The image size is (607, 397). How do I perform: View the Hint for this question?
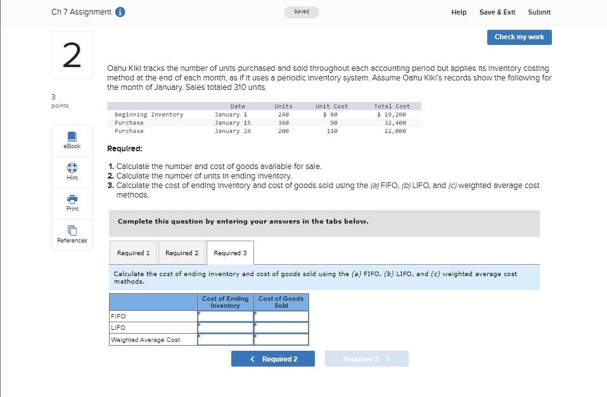point(72,172)
